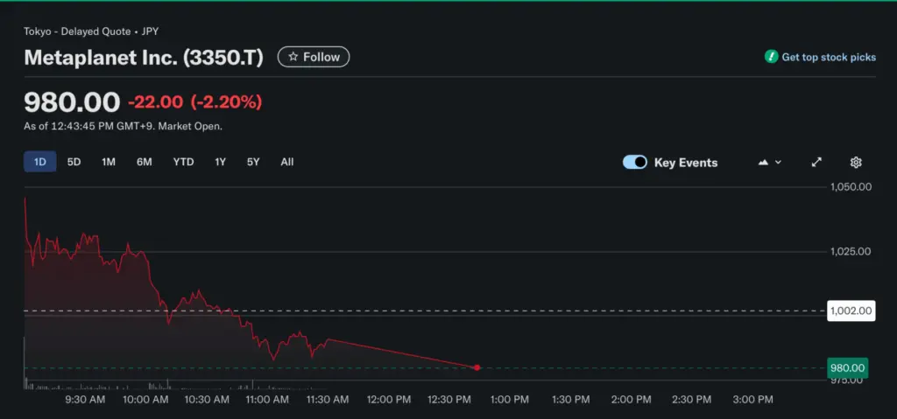Click the Follow star button
The height and width of the screenshot is (419, 897).
pyautogui.click(x=314, y=57)
